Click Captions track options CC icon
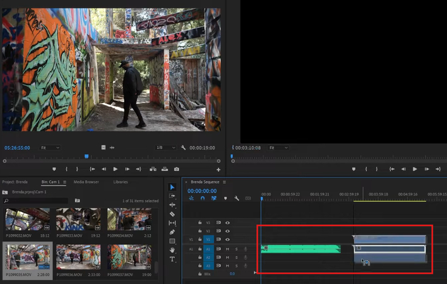 tap(248, 198)
